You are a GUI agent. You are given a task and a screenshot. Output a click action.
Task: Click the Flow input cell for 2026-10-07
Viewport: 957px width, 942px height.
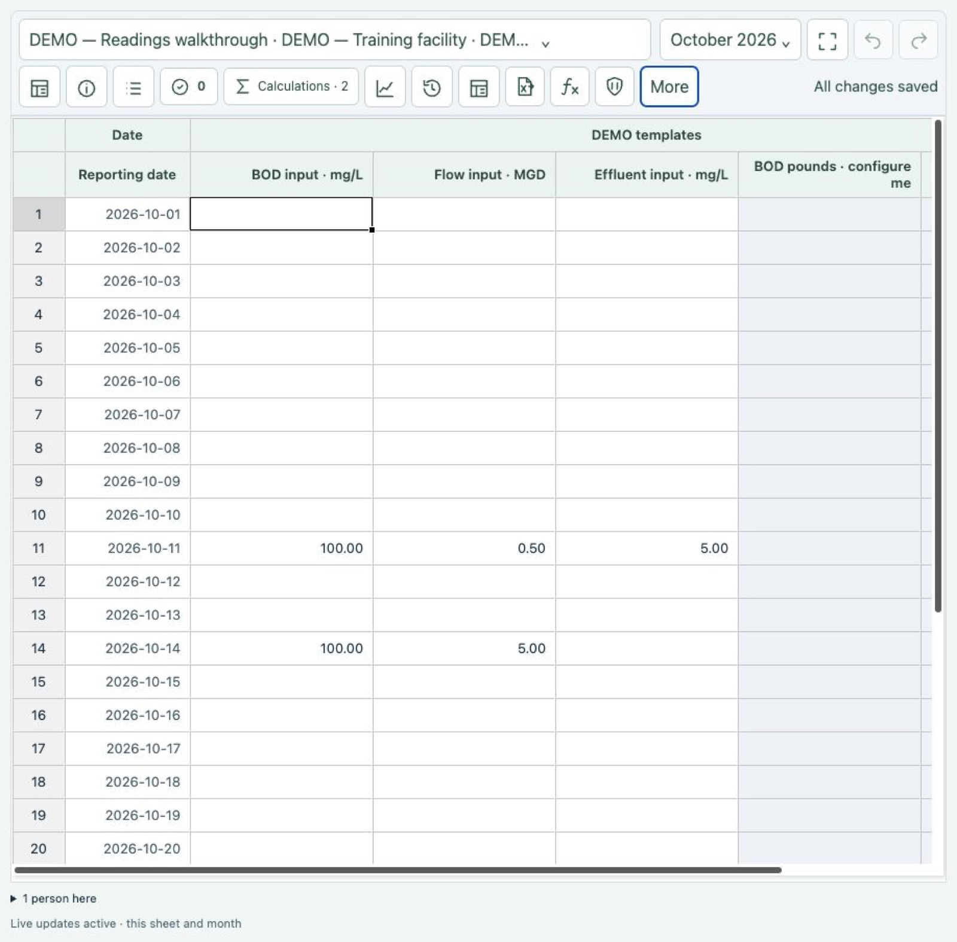(464, 414)
